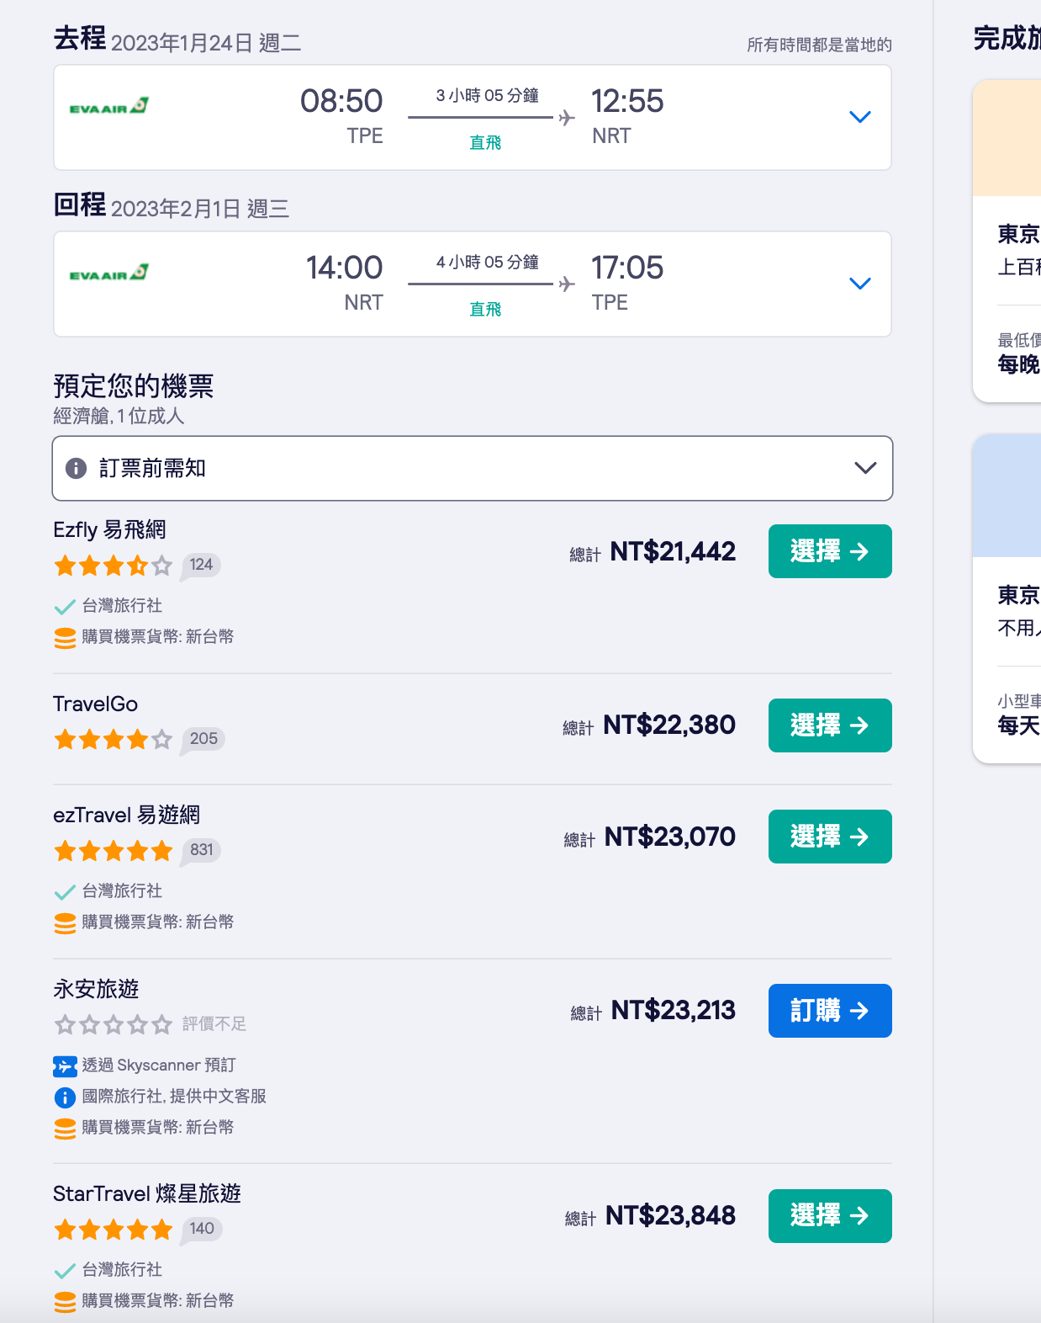Click the 永安旅遊 currency coins icon
Screen dimensions: 1041x1323
pyautogui.click(x=65, y=1129)
